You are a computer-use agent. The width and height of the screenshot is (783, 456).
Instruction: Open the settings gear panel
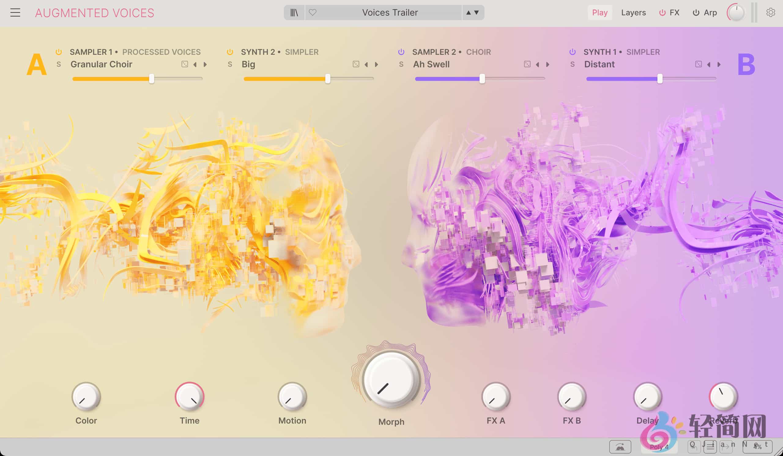pos(770,13)
